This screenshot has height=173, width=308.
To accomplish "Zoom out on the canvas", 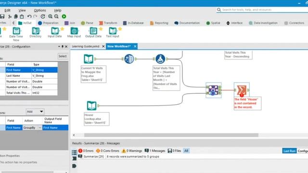I will [x=56, y=16].
